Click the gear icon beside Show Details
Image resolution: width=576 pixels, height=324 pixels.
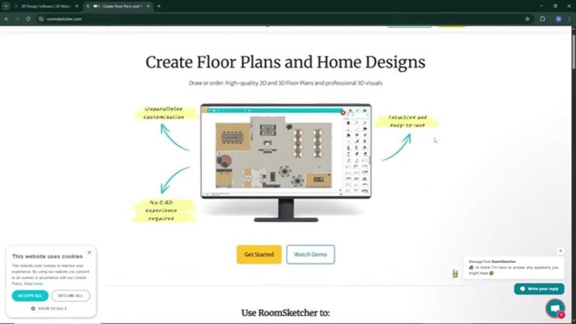pos(33,308)
